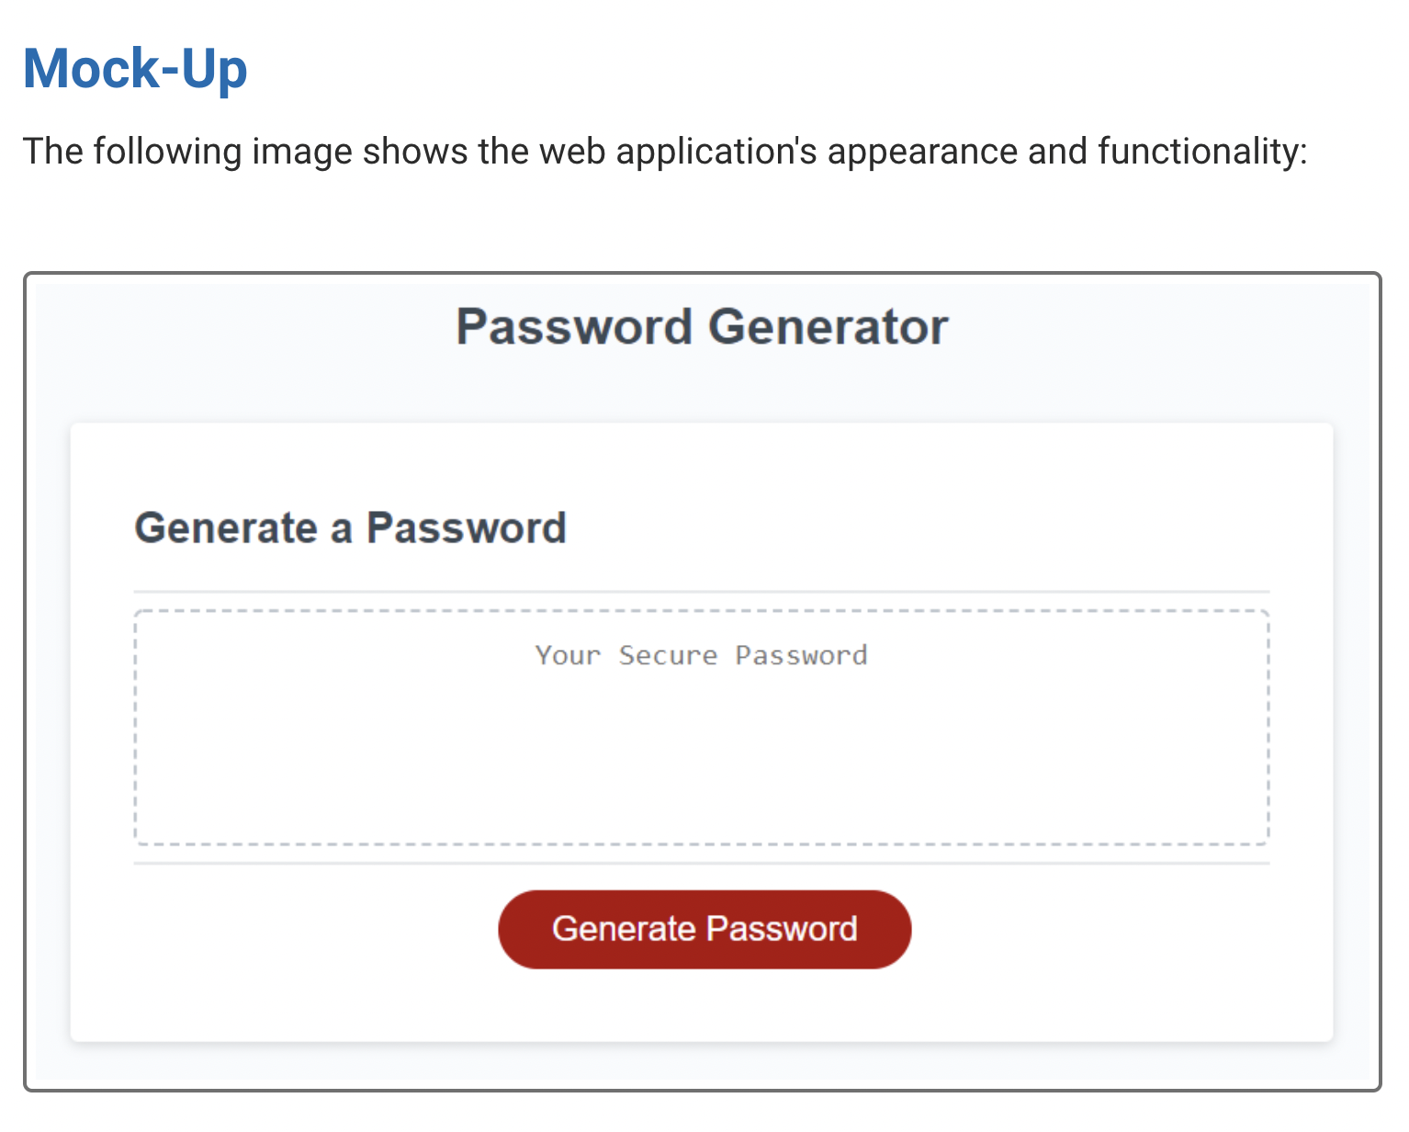The width and height of the screenshot is (1409, 1132).
Task: Click the area above the Password Generator title
Action: coord(701,289)
